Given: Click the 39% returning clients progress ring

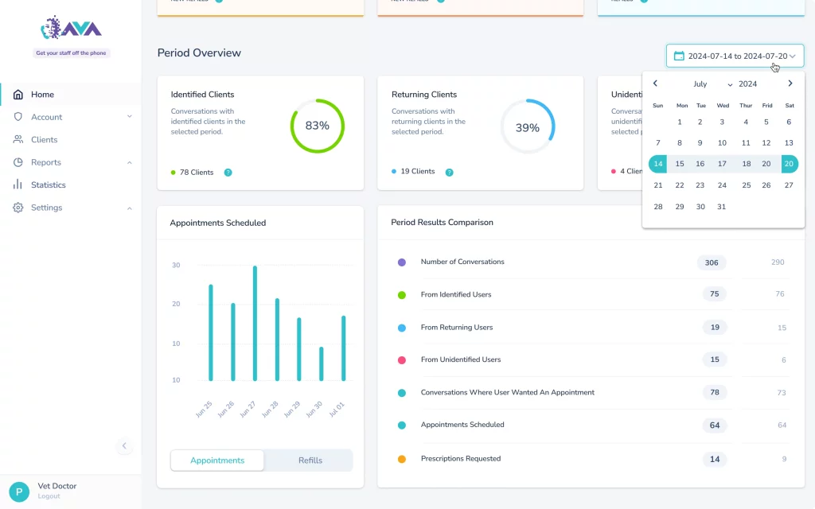Looking at the screenshot, I should [528, 126].
